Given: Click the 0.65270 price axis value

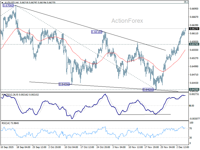Looking at the screenshot, I should tap(194, 58).
